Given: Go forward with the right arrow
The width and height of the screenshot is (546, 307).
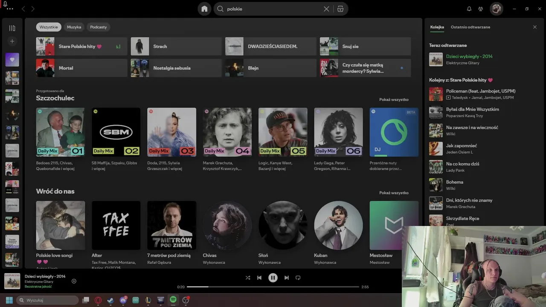Looking at the screenshot, I should [x=33, y=9].
